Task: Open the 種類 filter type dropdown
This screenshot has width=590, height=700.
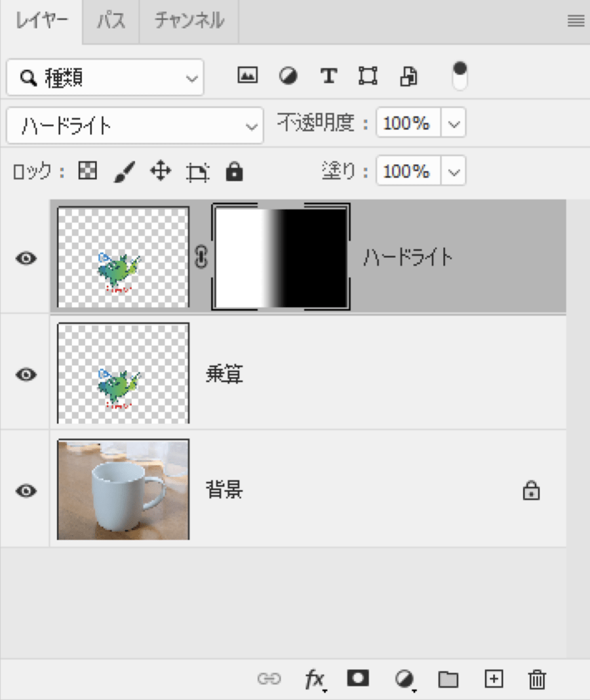Action: tap(106, 77)
